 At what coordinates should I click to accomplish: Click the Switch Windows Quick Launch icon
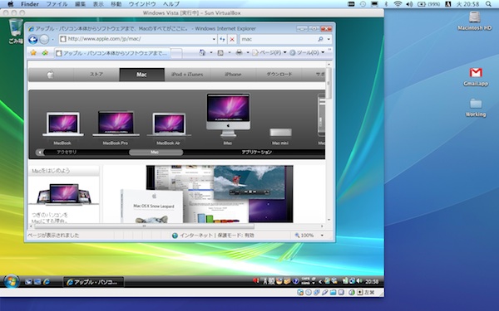37,281
